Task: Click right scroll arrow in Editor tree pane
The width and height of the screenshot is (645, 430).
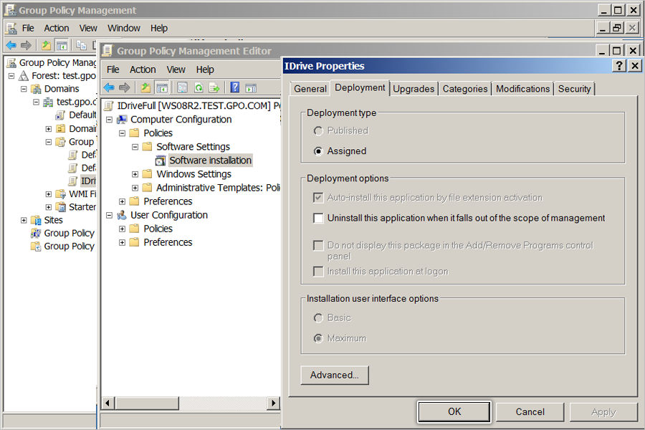Action: [274, 403]
